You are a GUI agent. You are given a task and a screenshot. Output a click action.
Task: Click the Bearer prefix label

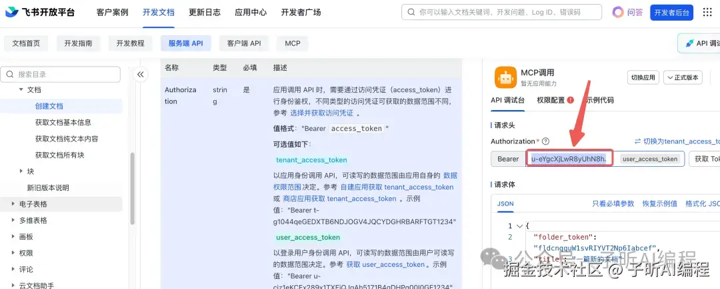click(508, 159)
